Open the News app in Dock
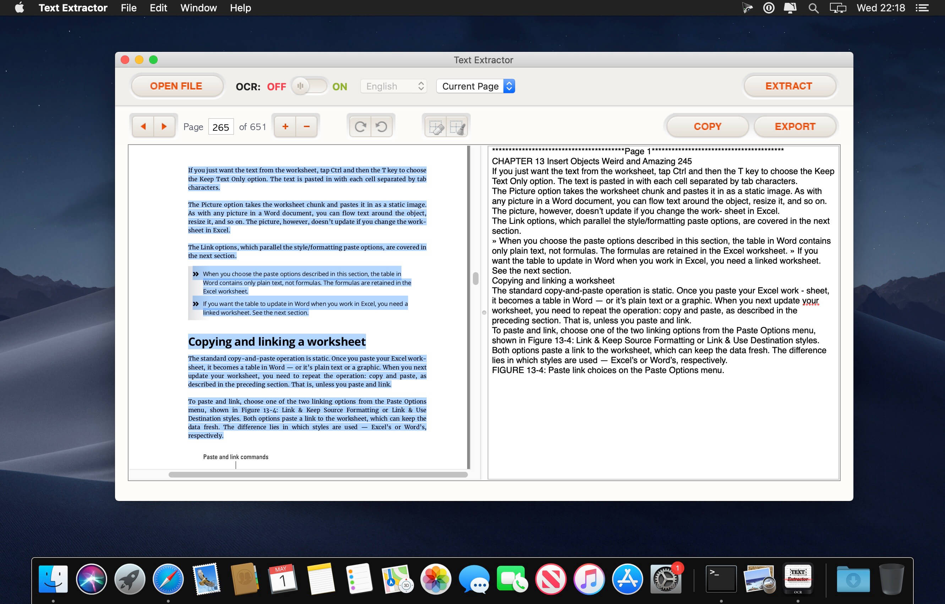This screenshot has height=604, width=945. tap(551, 578)
